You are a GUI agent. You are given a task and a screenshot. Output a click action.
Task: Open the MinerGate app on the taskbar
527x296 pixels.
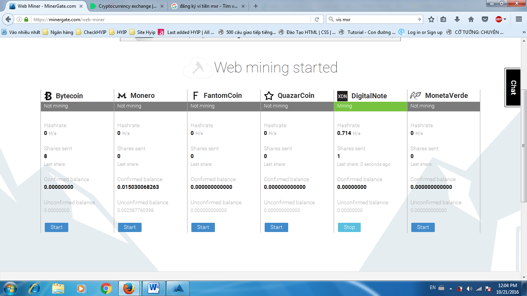point(178,288)
